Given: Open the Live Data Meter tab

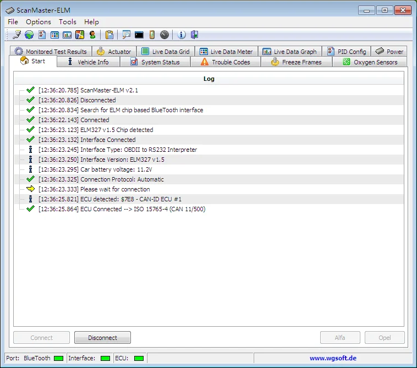Looking at the screenshot, I should pos(226,51).
